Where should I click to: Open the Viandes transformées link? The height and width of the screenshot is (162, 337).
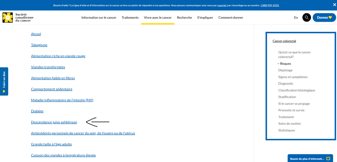[x=48, y=67]
